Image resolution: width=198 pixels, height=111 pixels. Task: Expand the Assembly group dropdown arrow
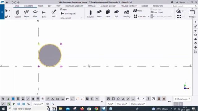coord(82,18)
